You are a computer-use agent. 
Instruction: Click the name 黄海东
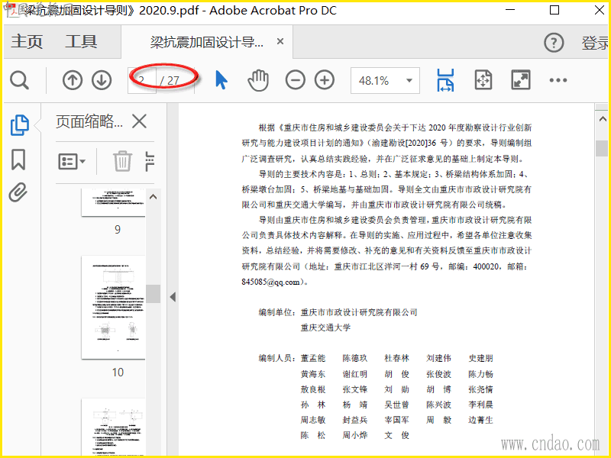point(313,374)
